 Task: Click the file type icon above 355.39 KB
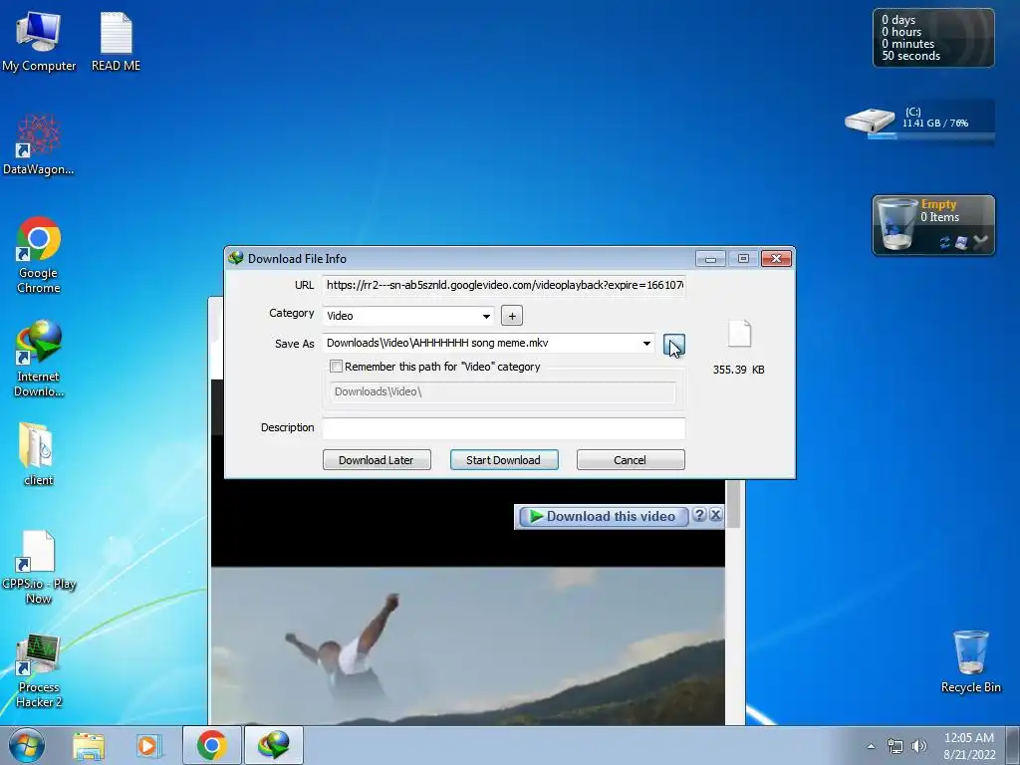coord(739,334)
